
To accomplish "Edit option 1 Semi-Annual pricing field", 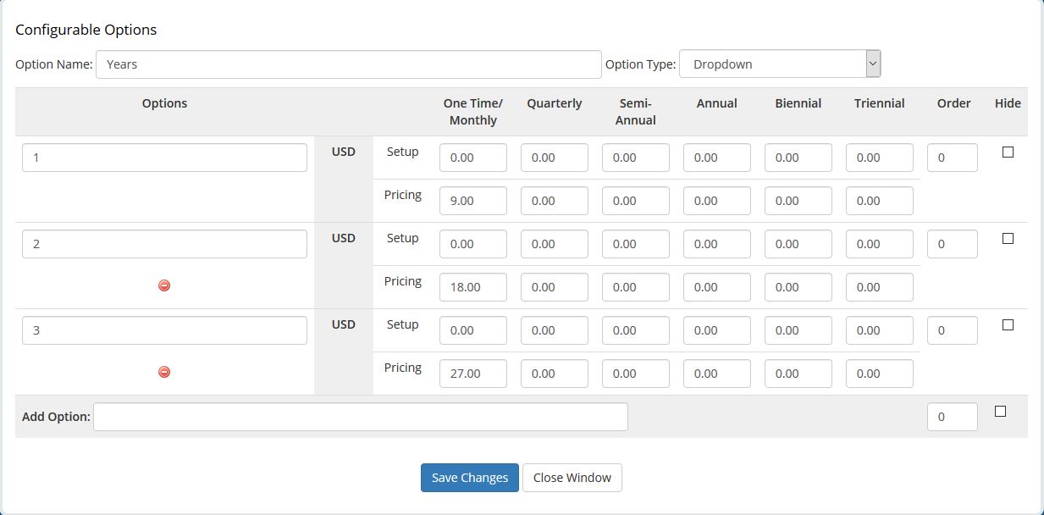I will 636,201.
